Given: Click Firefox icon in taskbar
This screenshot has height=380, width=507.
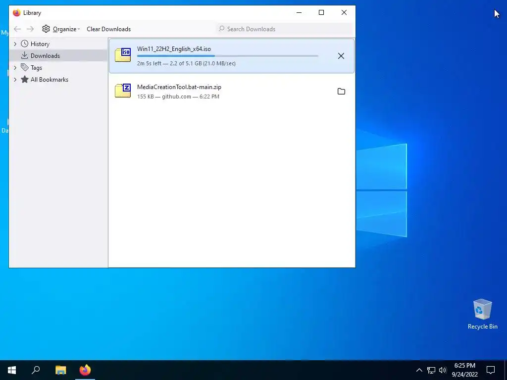Looking at the screenshot, I should (x=85, y=370).
